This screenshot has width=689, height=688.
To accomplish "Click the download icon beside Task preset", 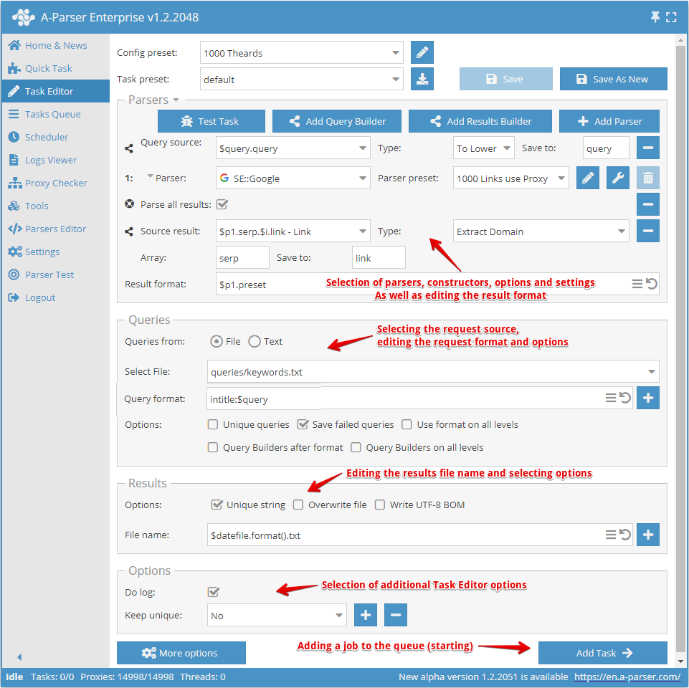I will [422, 79].
